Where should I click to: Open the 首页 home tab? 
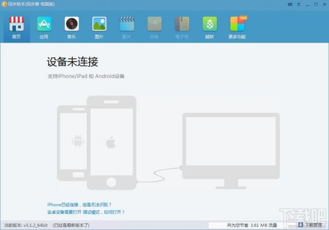click(x=16, y=27)
